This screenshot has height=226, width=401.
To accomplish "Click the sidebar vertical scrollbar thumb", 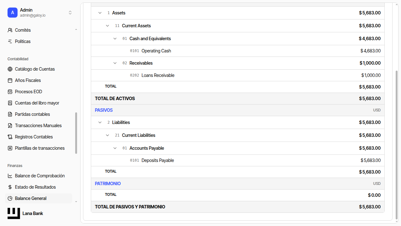I will 76,133.
